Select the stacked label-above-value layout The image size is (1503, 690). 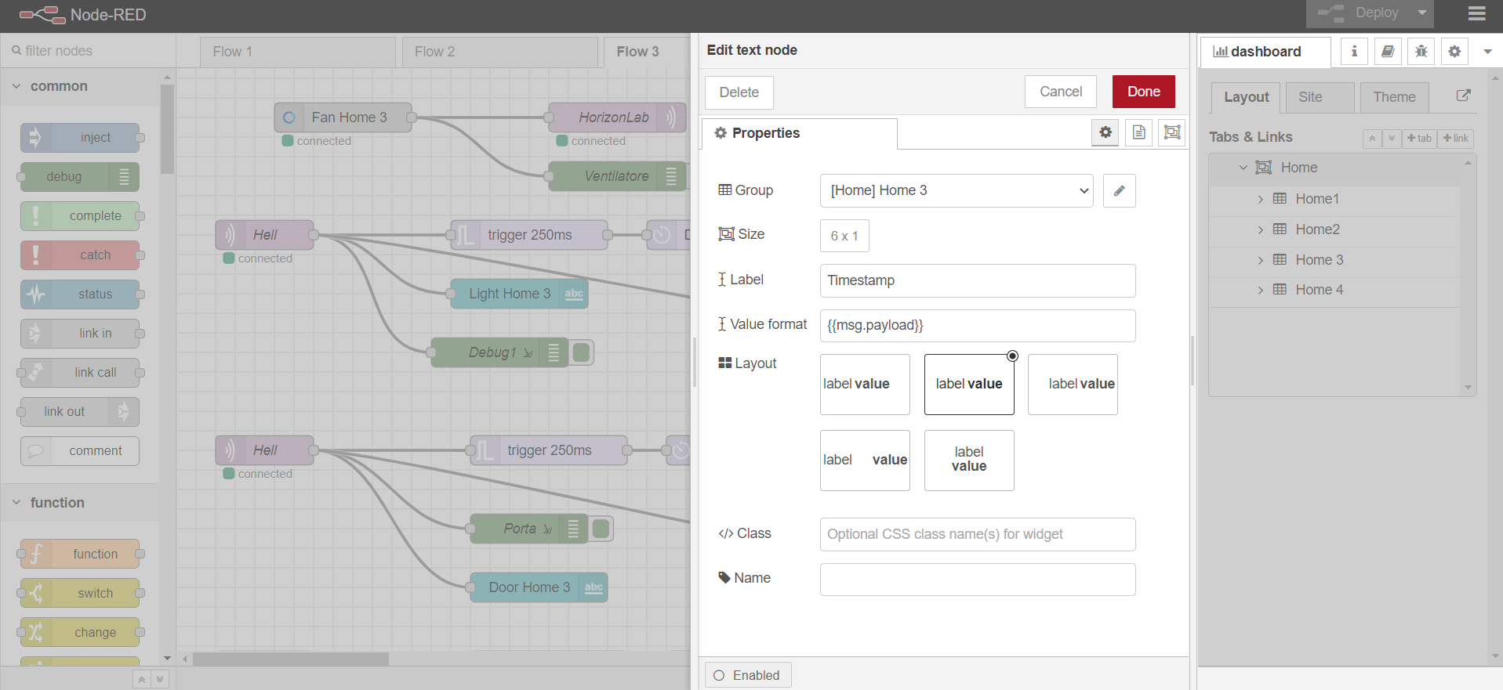pyautogui.click(x=969, y=461)
